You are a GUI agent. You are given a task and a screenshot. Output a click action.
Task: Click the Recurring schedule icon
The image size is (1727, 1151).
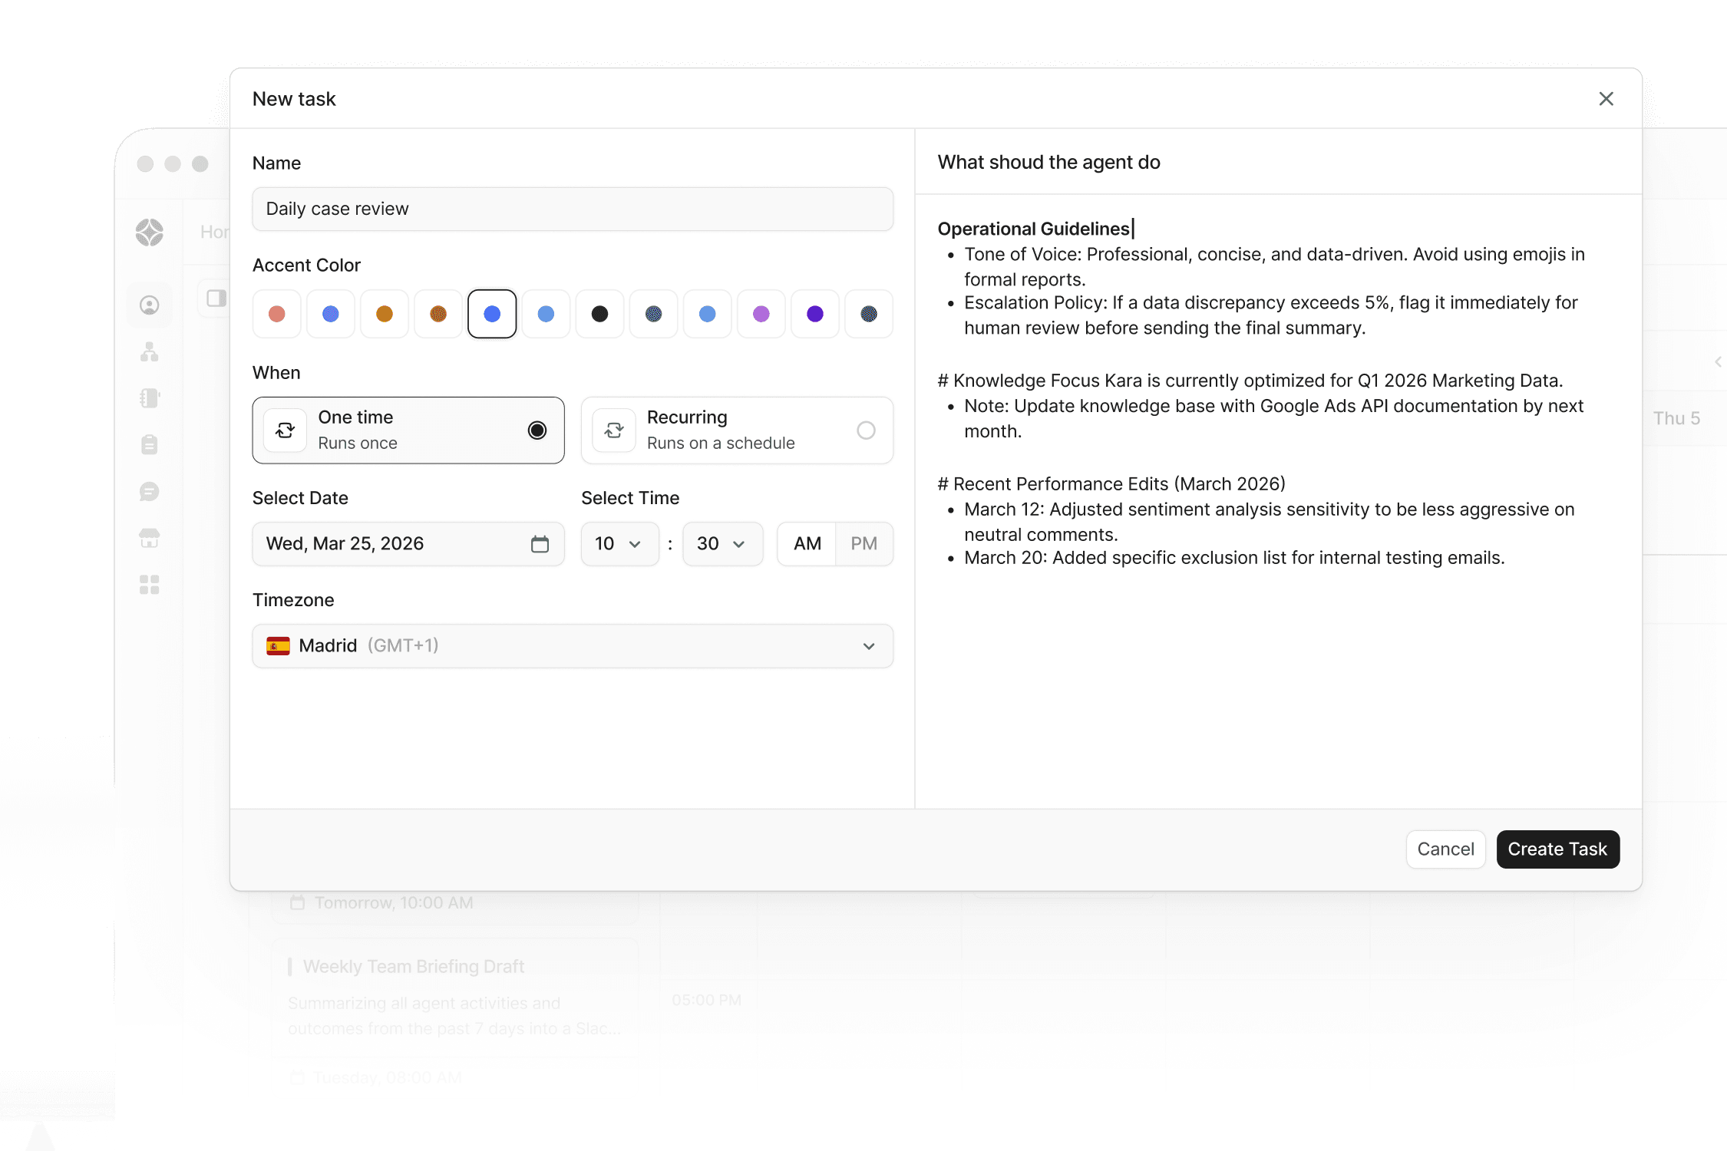614,430
